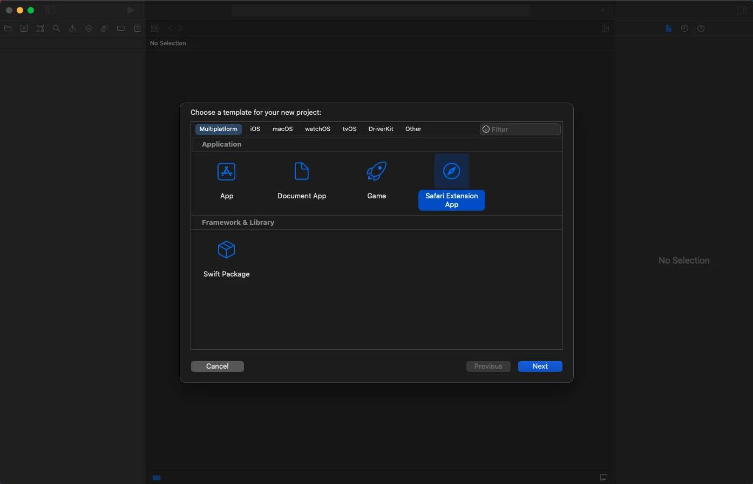Open the Test navigator diamond icon
The width and height of the screenshot is (753, 484).
pyautogui.click(x=89, y=29)
